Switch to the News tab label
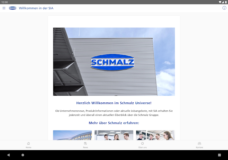 [x=85, y=147]
